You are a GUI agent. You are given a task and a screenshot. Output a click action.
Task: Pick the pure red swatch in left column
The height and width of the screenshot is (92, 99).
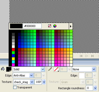click(13, 49)
